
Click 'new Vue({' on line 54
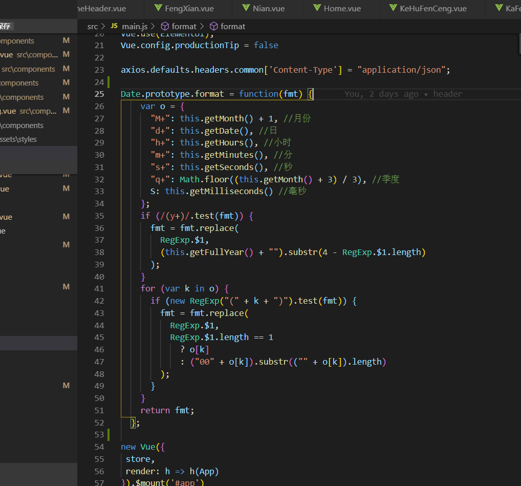pos(143,447)
